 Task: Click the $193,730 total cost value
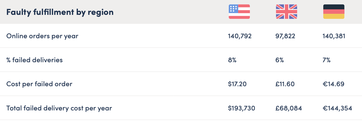[x=241, y=108]
